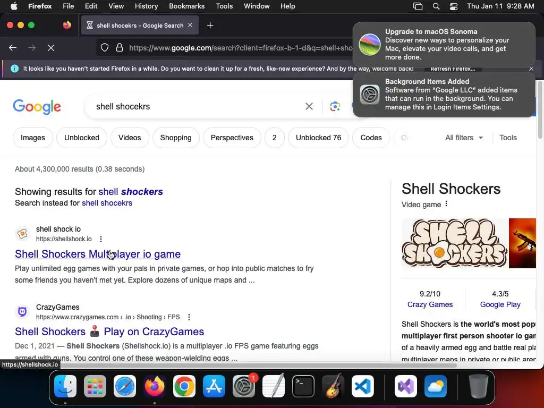Open Launchpad from the Dock
The height and width of the screenshot is (408, 544).
point(95,386)
